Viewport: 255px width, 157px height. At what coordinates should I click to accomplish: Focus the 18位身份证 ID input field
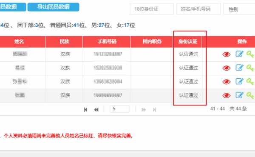click(x=152, y=9)
